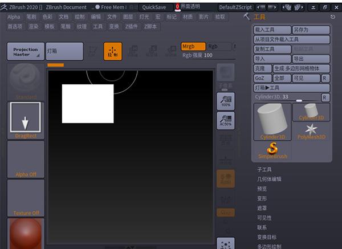Open the Alpha menu

(14, 17)
